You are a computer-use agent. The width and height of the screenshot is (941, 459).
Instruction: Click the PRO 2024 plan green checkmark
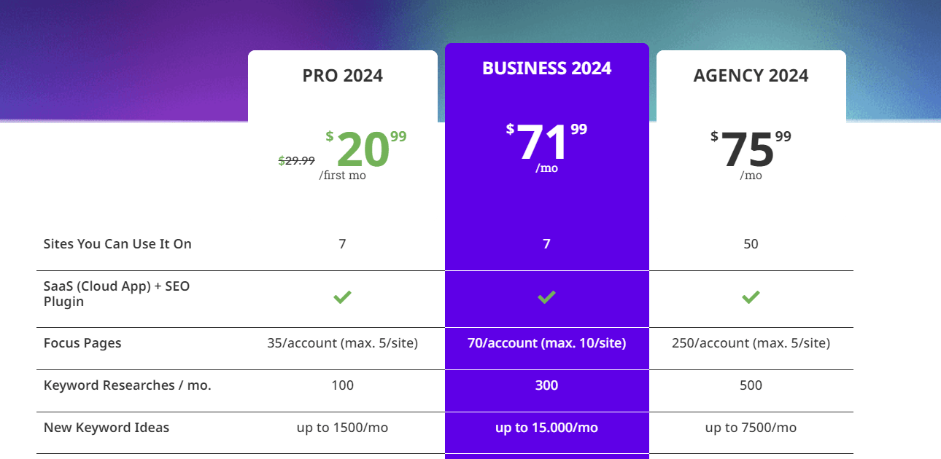pyautogui.click(x=342, y=297)
